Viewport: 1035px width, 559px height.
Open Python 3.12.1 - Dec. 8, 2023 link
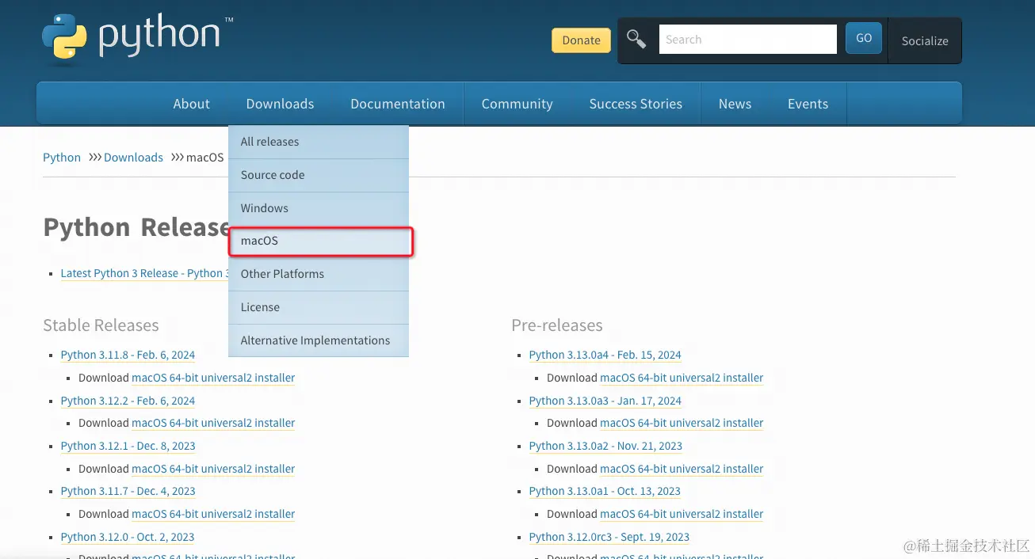[x=128, y=446]
